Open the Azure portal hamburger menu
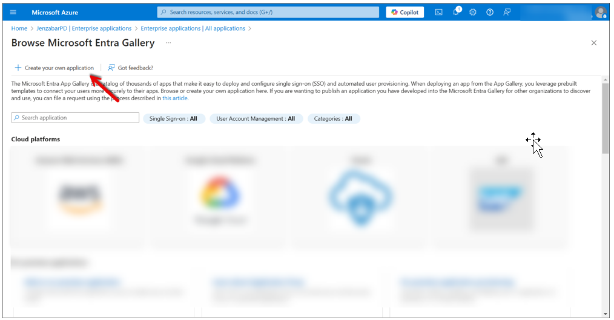614x320 pixels. pos(13,12)
